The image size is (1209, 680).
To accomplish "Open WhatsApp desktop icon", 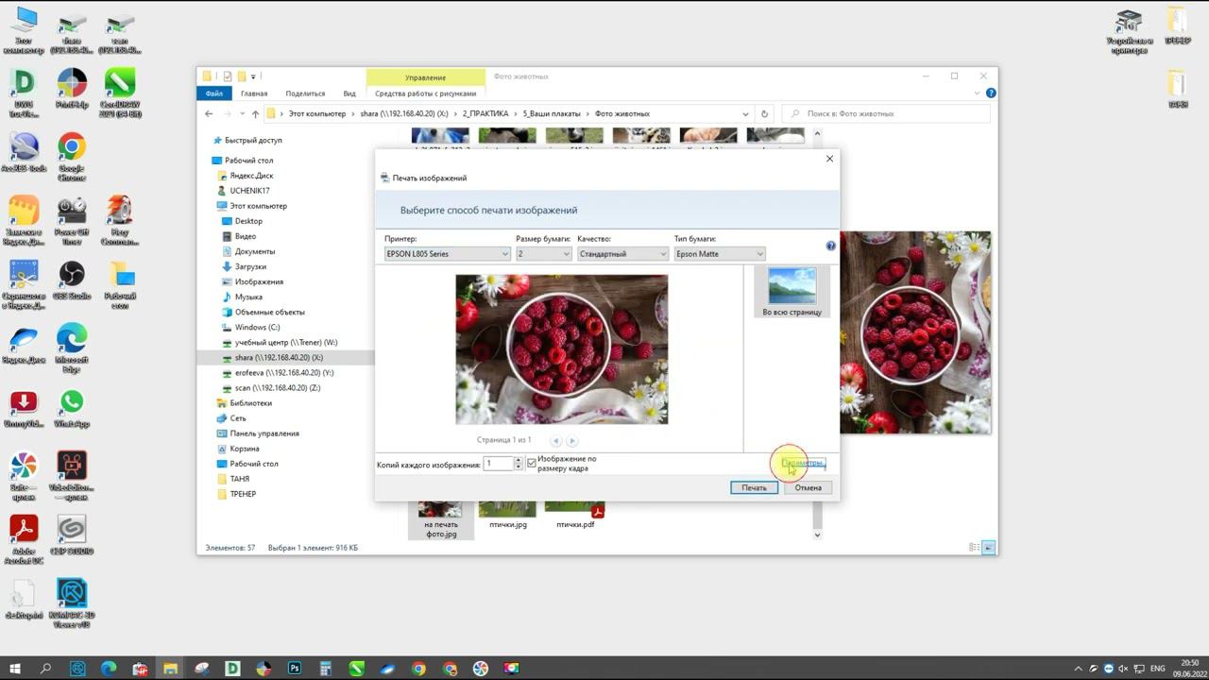I will coord(72,408).
